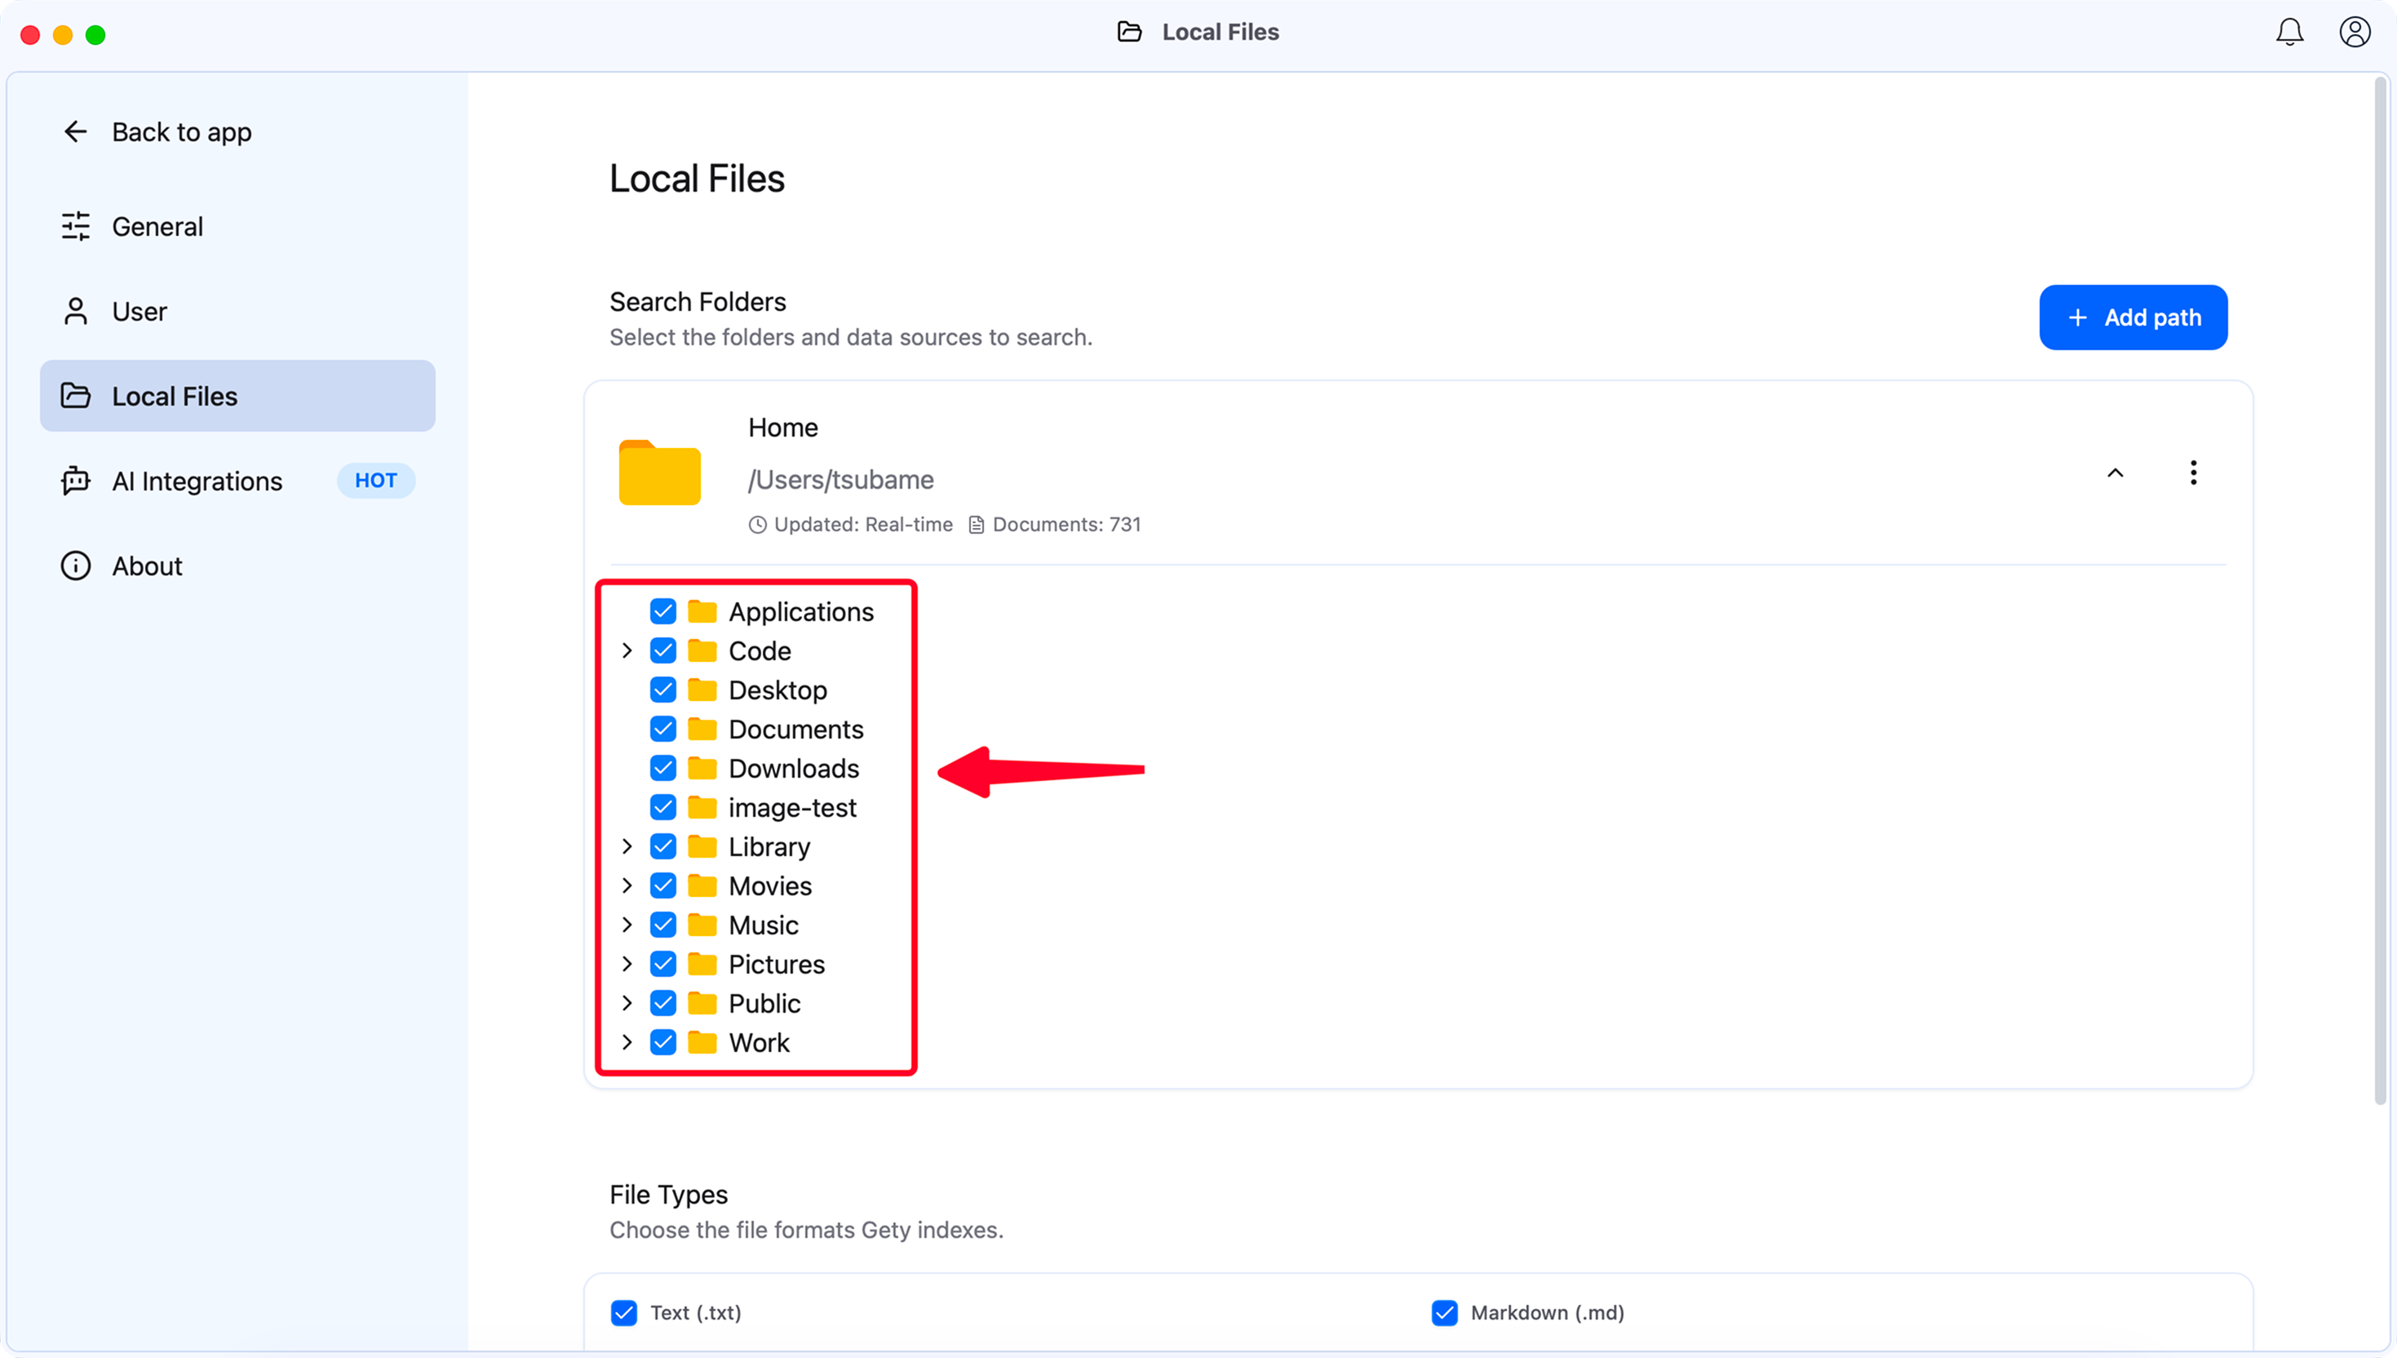
Task: Click the back arrow icon
Action: click(76, 131)
